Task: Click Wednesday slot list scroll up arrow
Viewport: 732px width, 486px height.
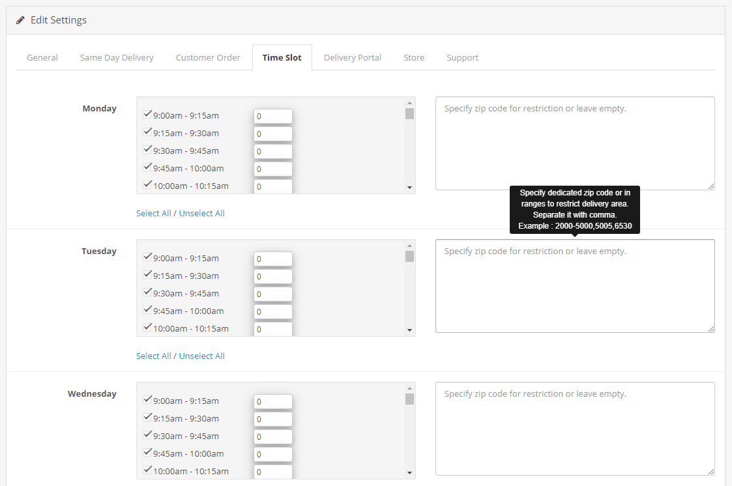Action: pyautogui.click(x=409, y=388)
